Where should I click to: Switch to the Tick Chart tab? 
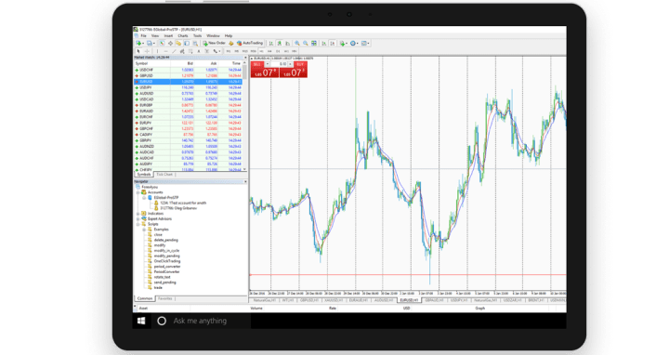pyautogui.click(x=164, y=175)
